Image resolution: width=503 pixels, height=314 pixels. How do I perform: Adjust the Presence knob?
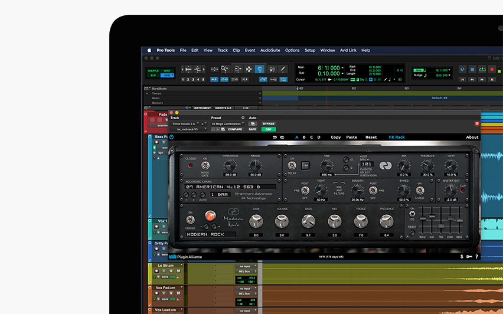(x=387, y=221)
